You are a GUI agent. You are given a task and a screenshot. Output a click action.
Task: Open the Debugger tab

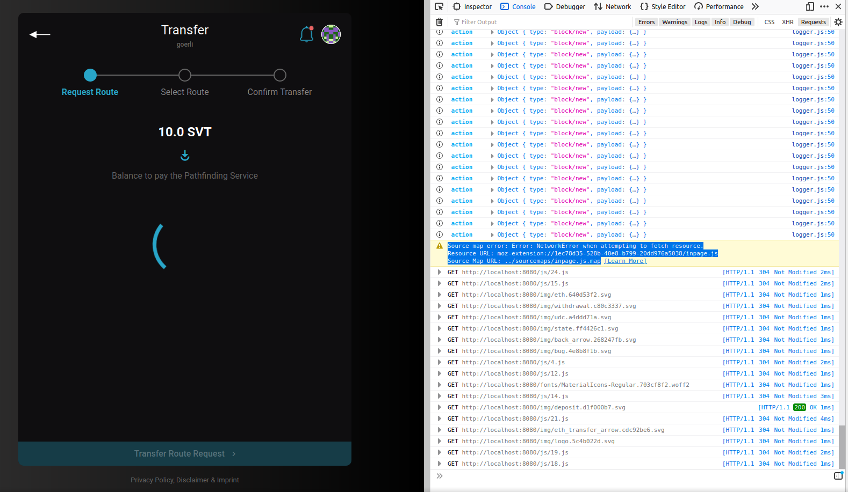(x=565, y=6)
